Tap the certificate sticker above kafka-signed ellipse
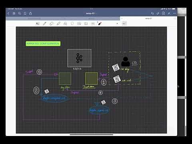 [x=103, y=102]
